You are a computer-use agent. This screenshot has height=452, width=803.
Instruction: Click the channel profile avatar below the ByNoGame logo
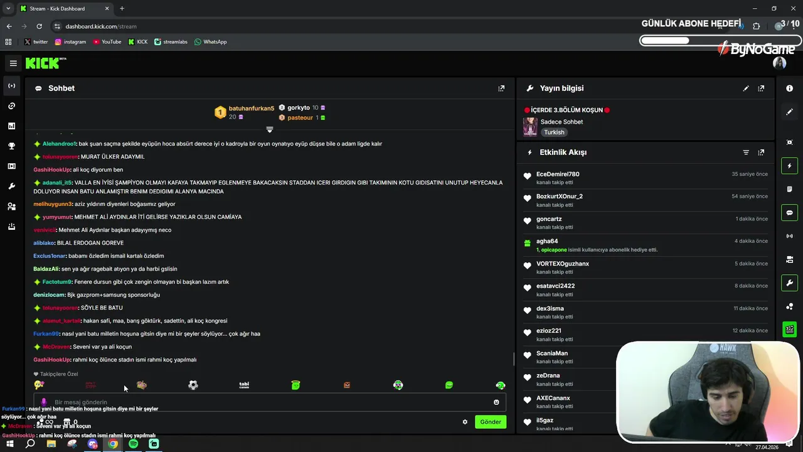(779, 63)
